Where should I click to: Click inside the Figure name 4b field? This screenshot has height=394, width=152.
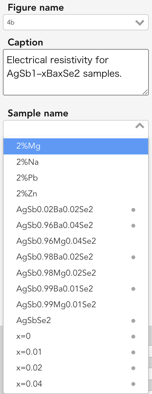point(76,23)
